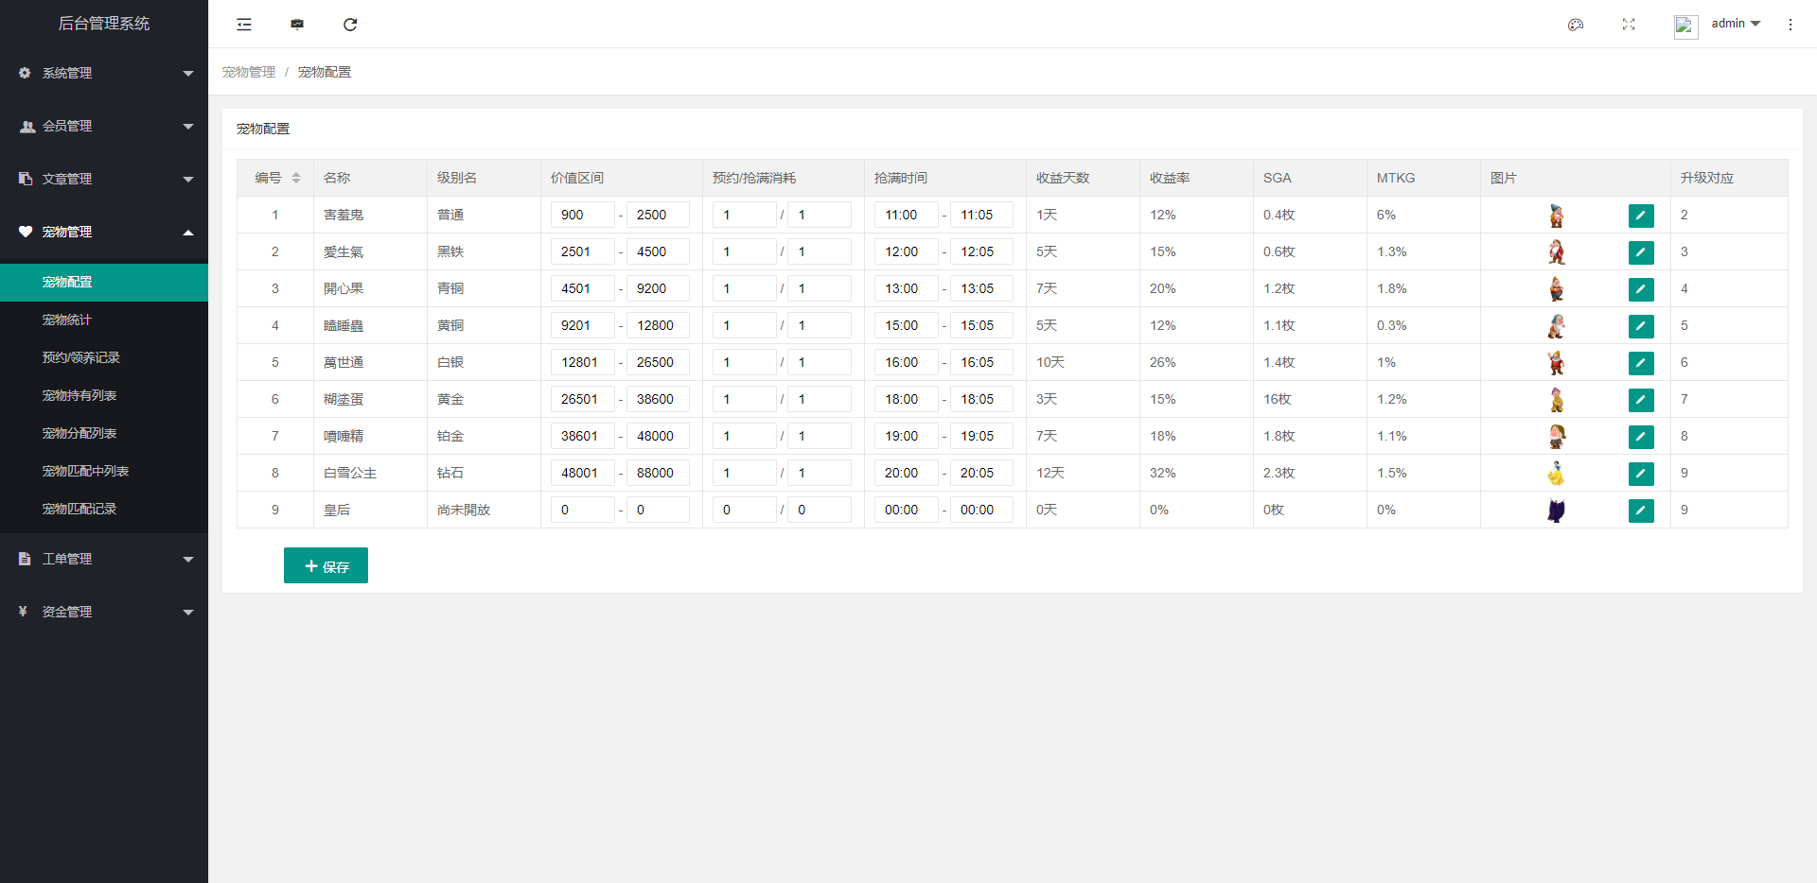The height and width of the screenshot is (883, 1817).
Task: Click the edit image icon for 害羞鬼
Action: (1641, 216)
